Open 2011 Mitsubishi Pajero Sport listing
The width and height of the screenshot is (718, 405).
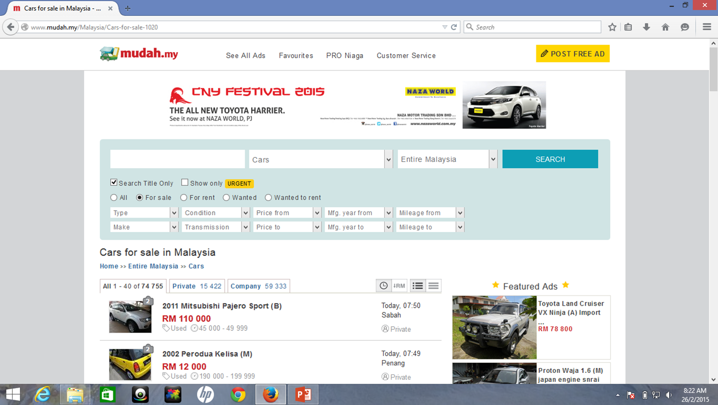pyautogui.click(x=222, y=306)
